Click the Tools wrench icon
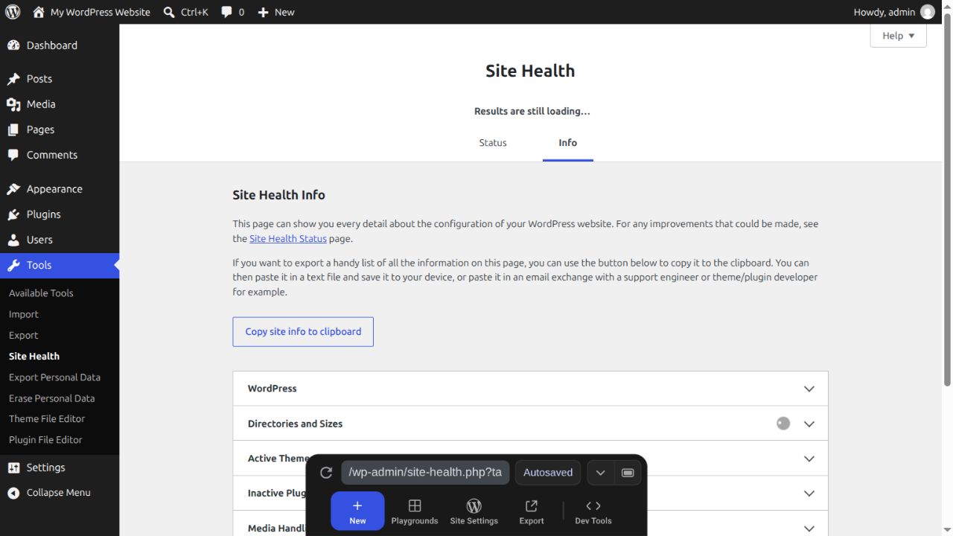 coord(13,265)
